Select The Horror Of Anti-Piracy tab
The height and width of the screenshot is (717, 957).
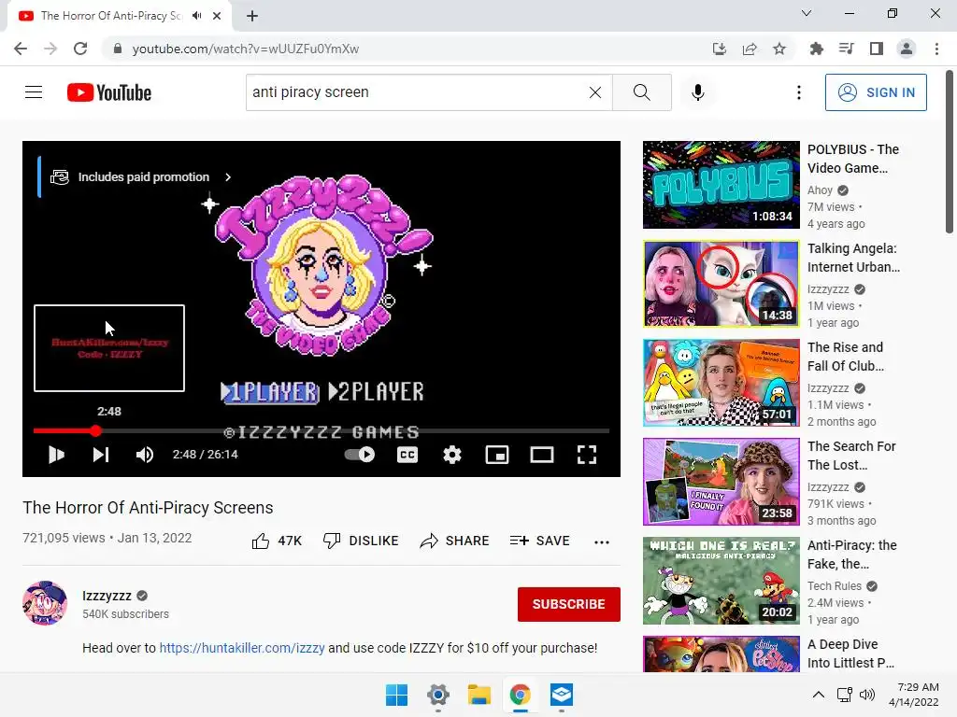pyautogui.click(x=110, y=16)
